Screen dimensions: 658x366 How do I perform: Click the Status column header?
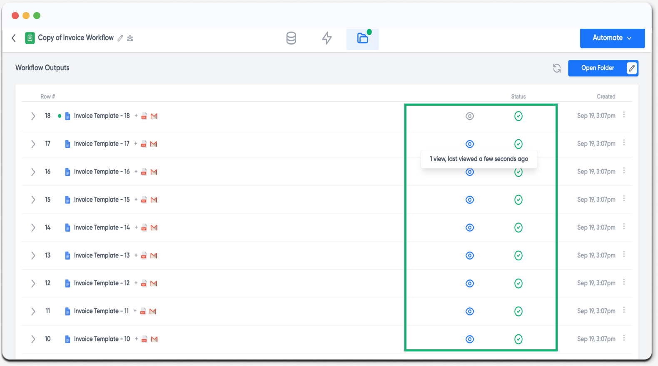518,96
